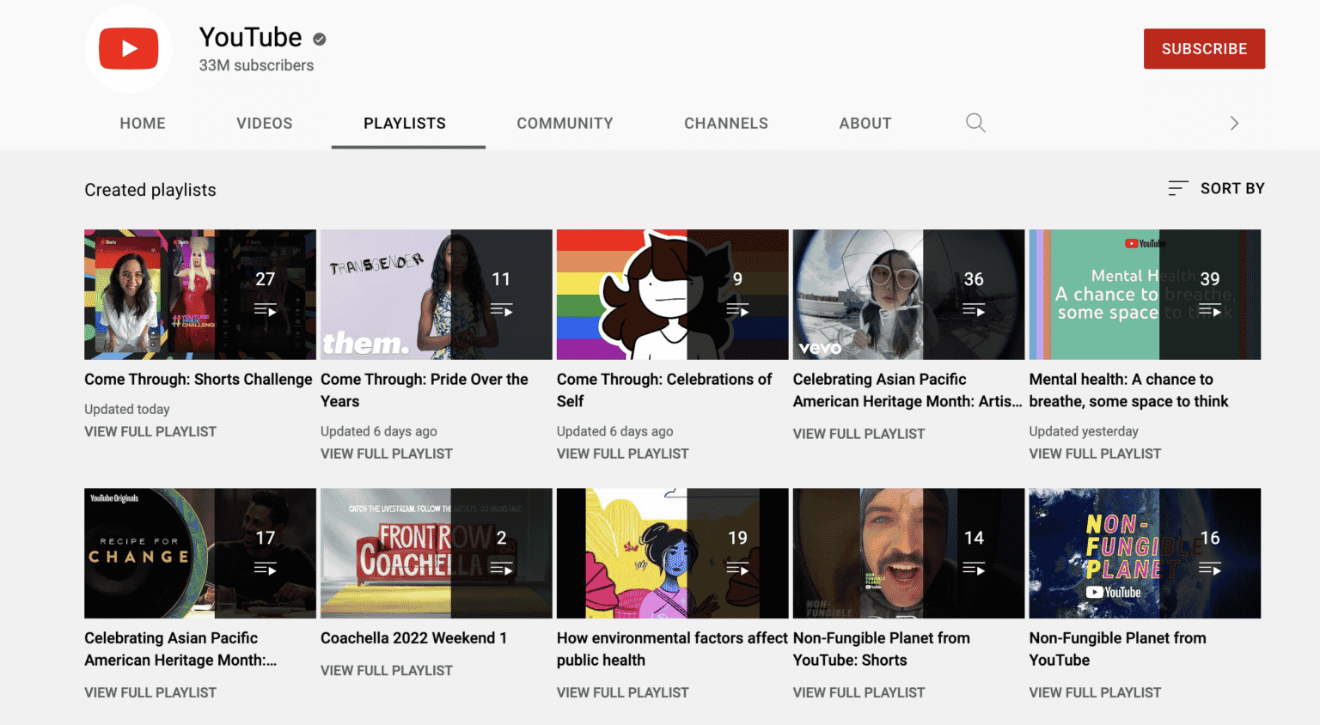Open the COMMUNITY tab
The width and height of the screenshot is (1320, 725).
(x=565, y=123)
